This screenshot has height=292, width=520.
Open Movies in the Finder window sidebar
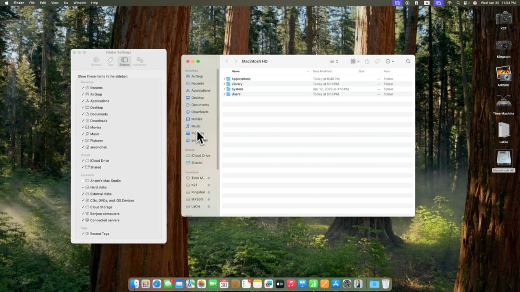pyautogui.click(x=197, y=119)
